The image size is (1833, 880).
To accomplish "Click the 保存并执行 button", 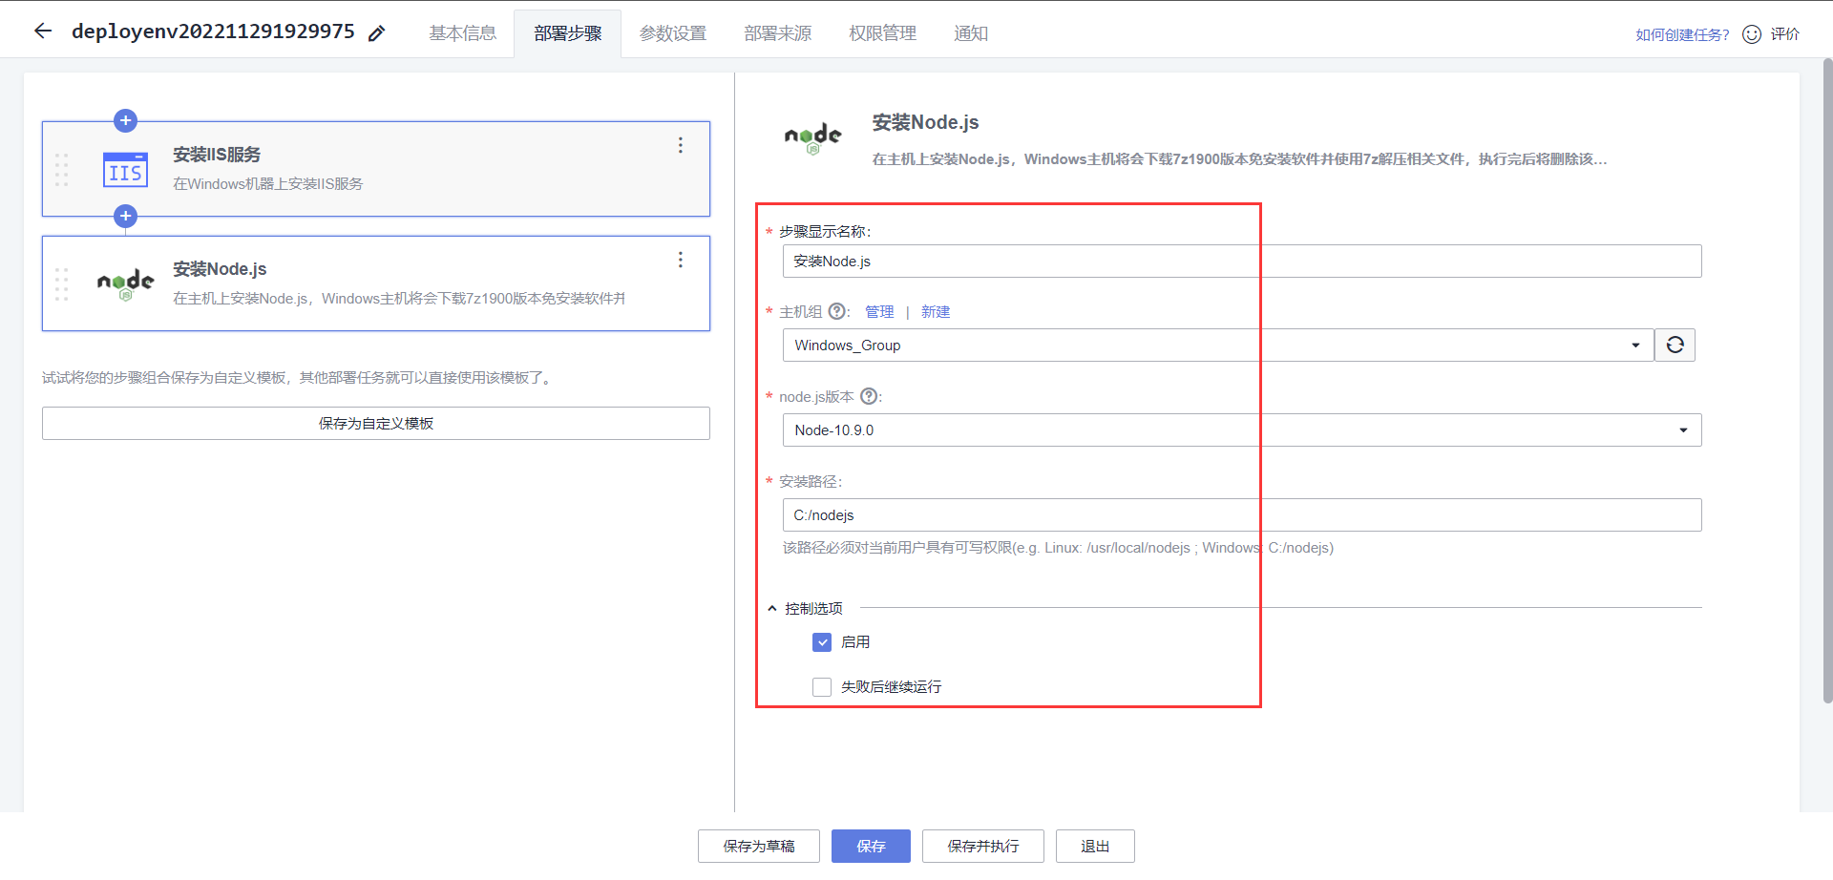I will pos(982,846).
